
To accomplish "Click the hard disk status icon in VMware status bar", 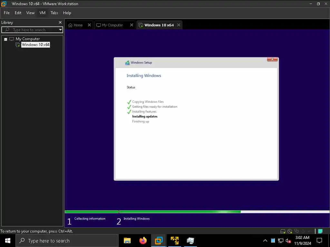I will [x=283, y=231].
